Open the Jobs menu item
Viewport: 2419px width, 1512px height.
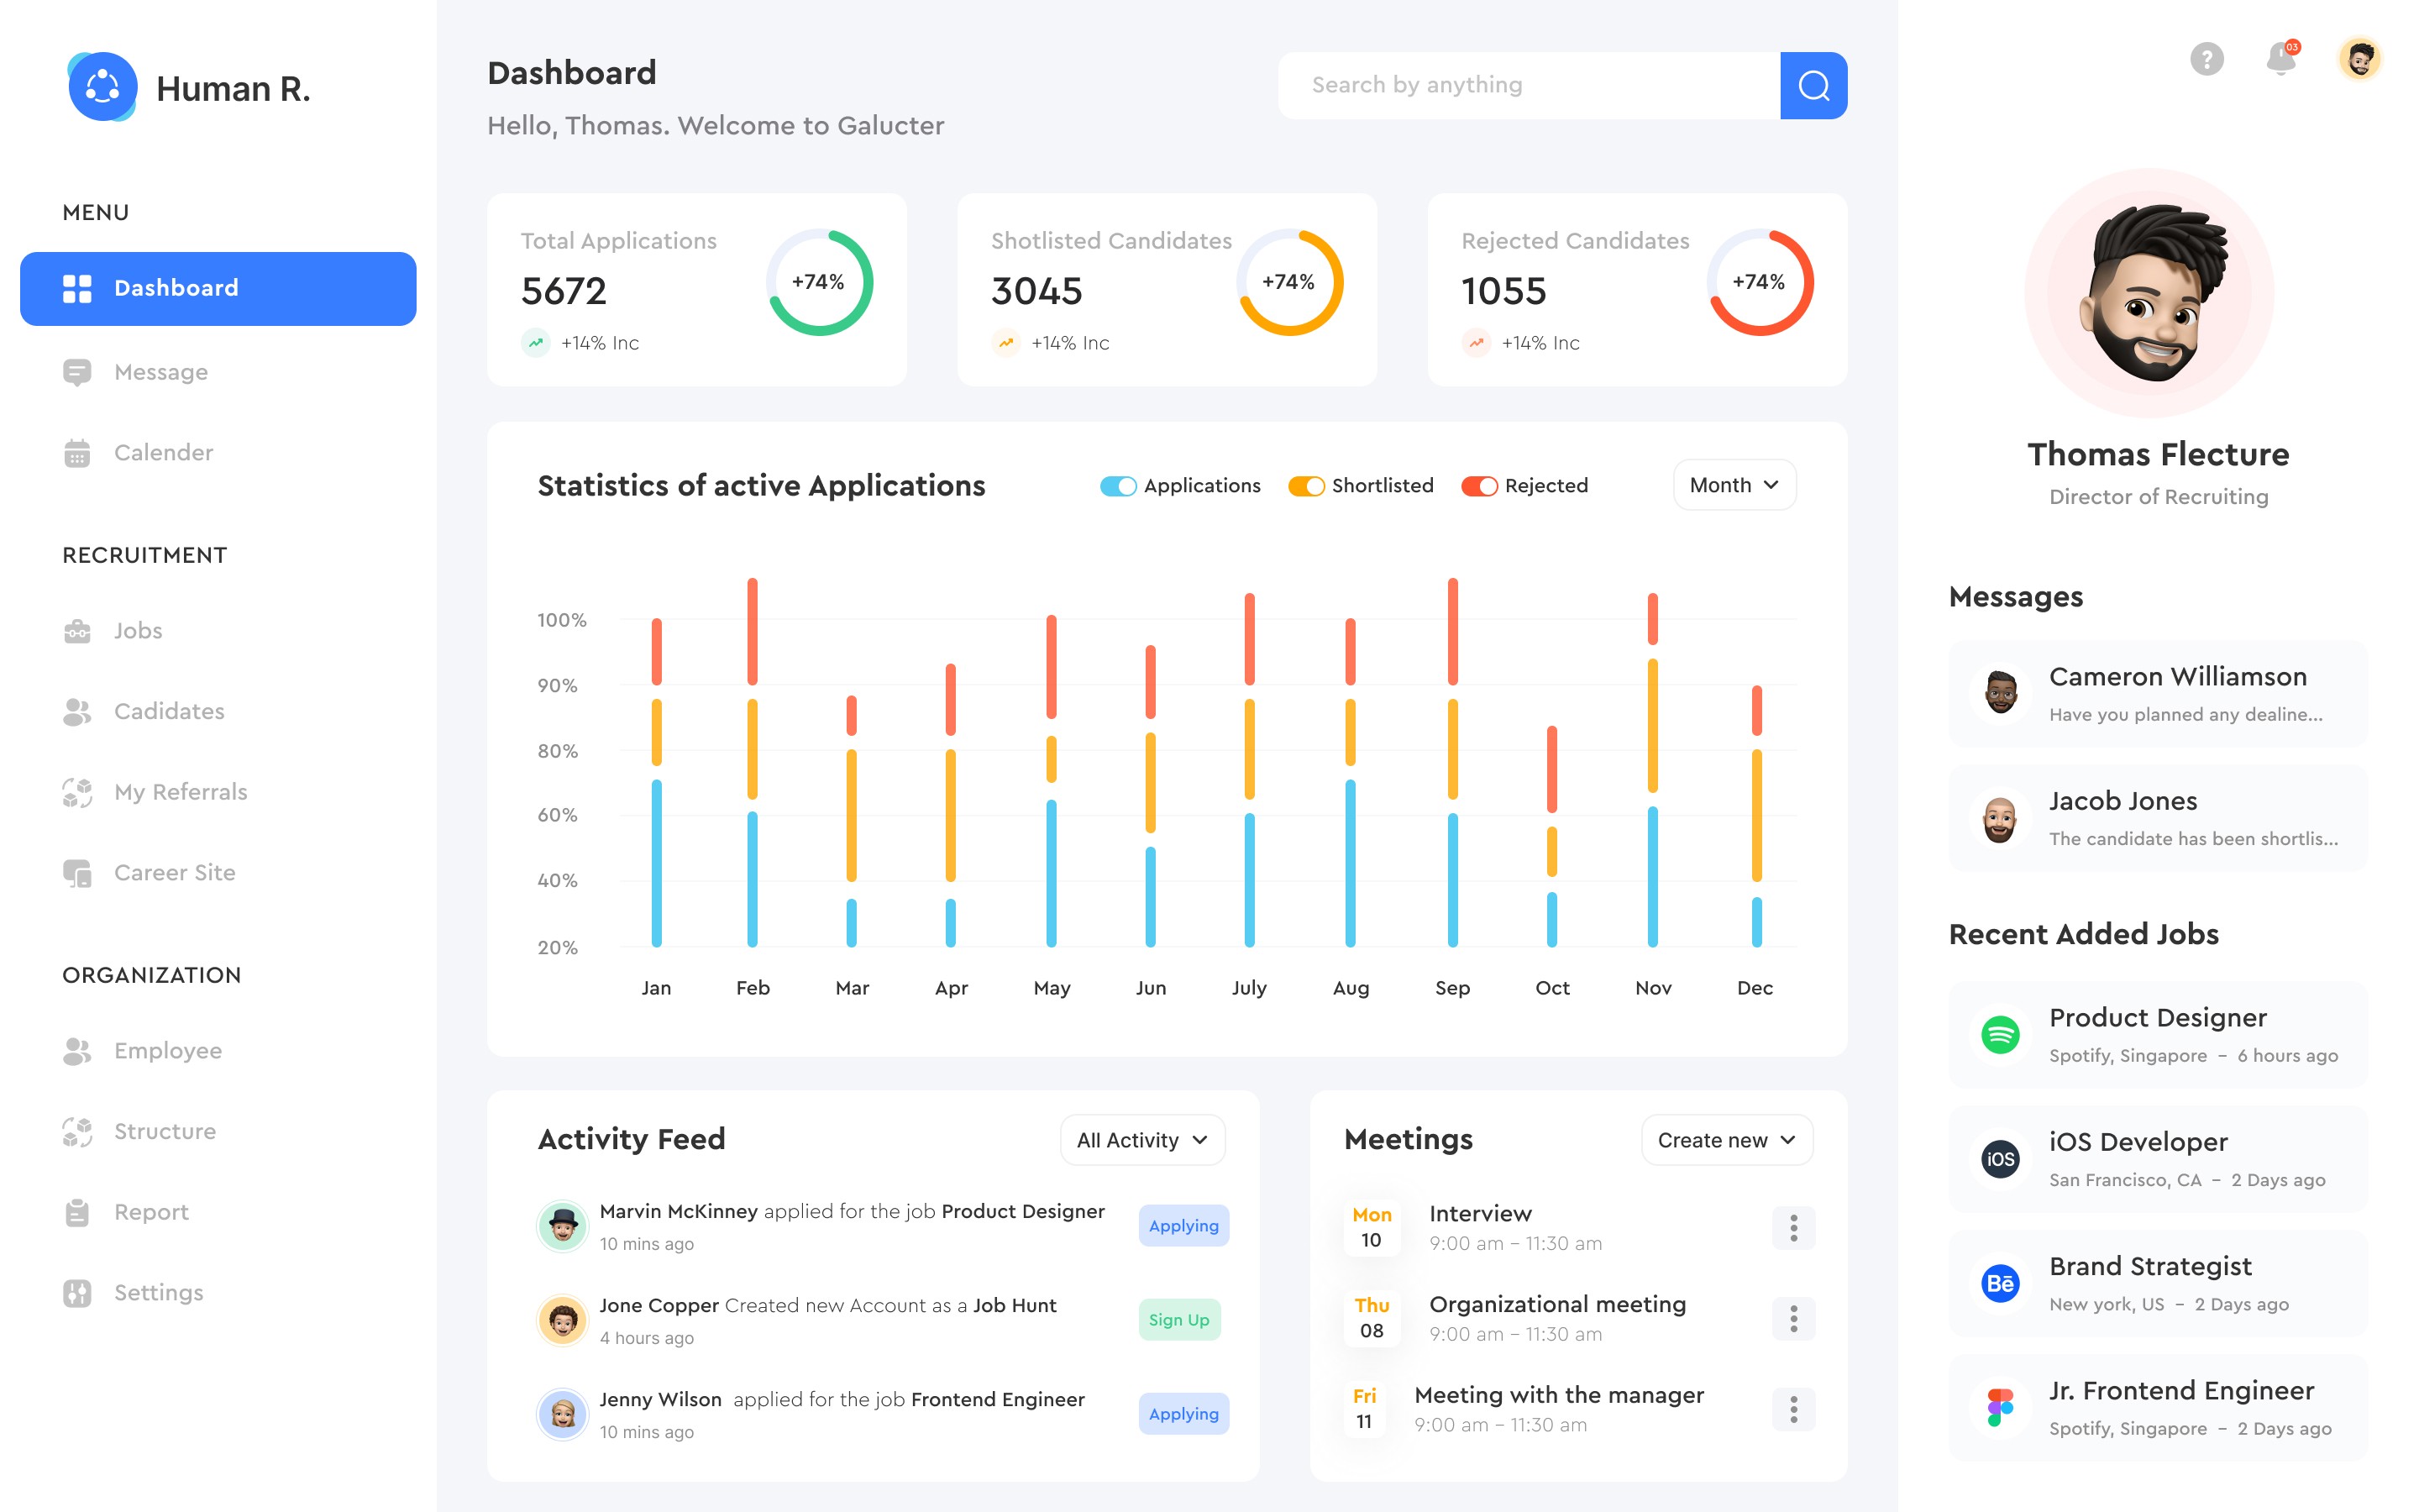138,631
